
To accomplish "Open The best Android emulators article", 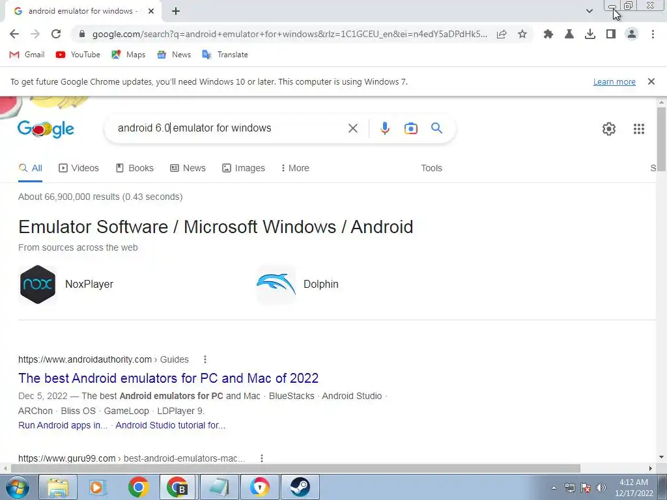I will tap(169, 378).
